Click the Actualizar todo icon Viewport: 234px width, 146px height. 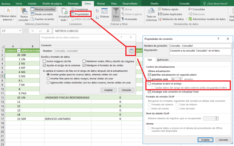64,11
